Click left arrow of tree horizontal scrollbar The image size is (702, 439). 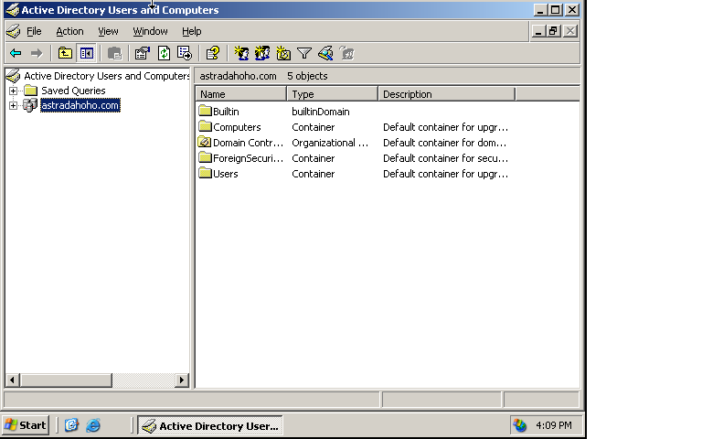click(x=13, y=380)
